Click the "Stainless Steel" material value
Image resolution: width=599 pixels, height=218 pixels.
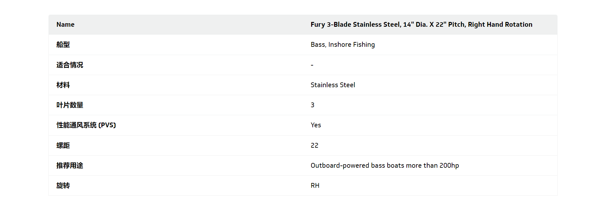point(333,85)
